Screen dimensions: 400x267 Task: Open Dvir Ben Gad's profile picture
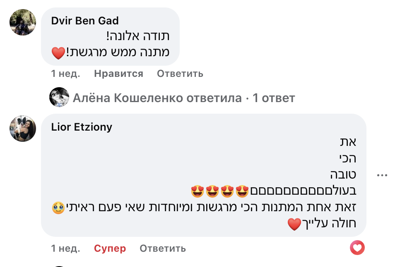pos(23,22)
